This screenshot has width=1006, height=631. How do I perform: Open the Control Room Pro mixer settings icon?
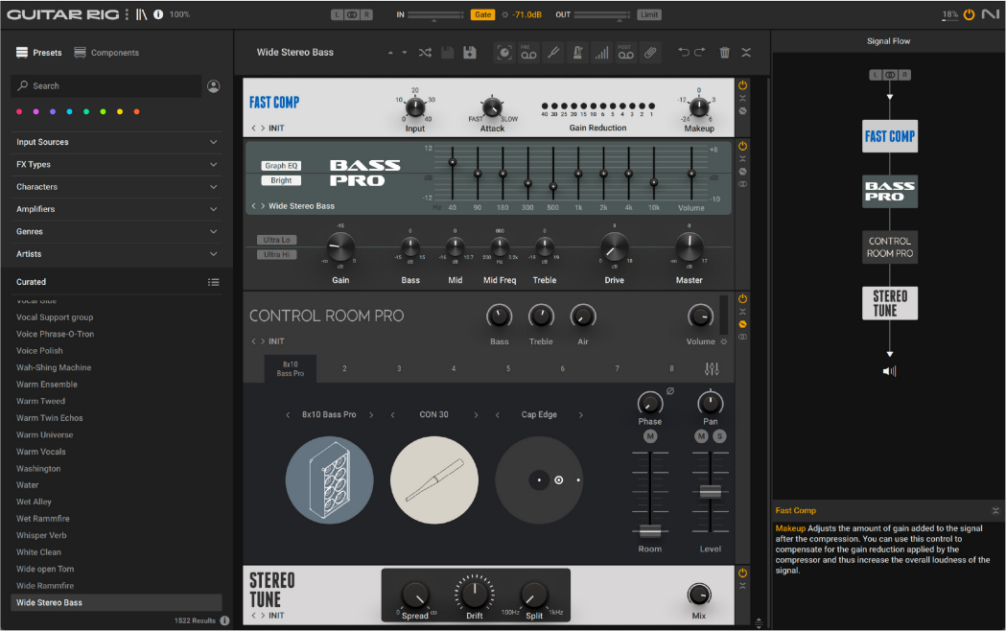[x=712, y=369]
